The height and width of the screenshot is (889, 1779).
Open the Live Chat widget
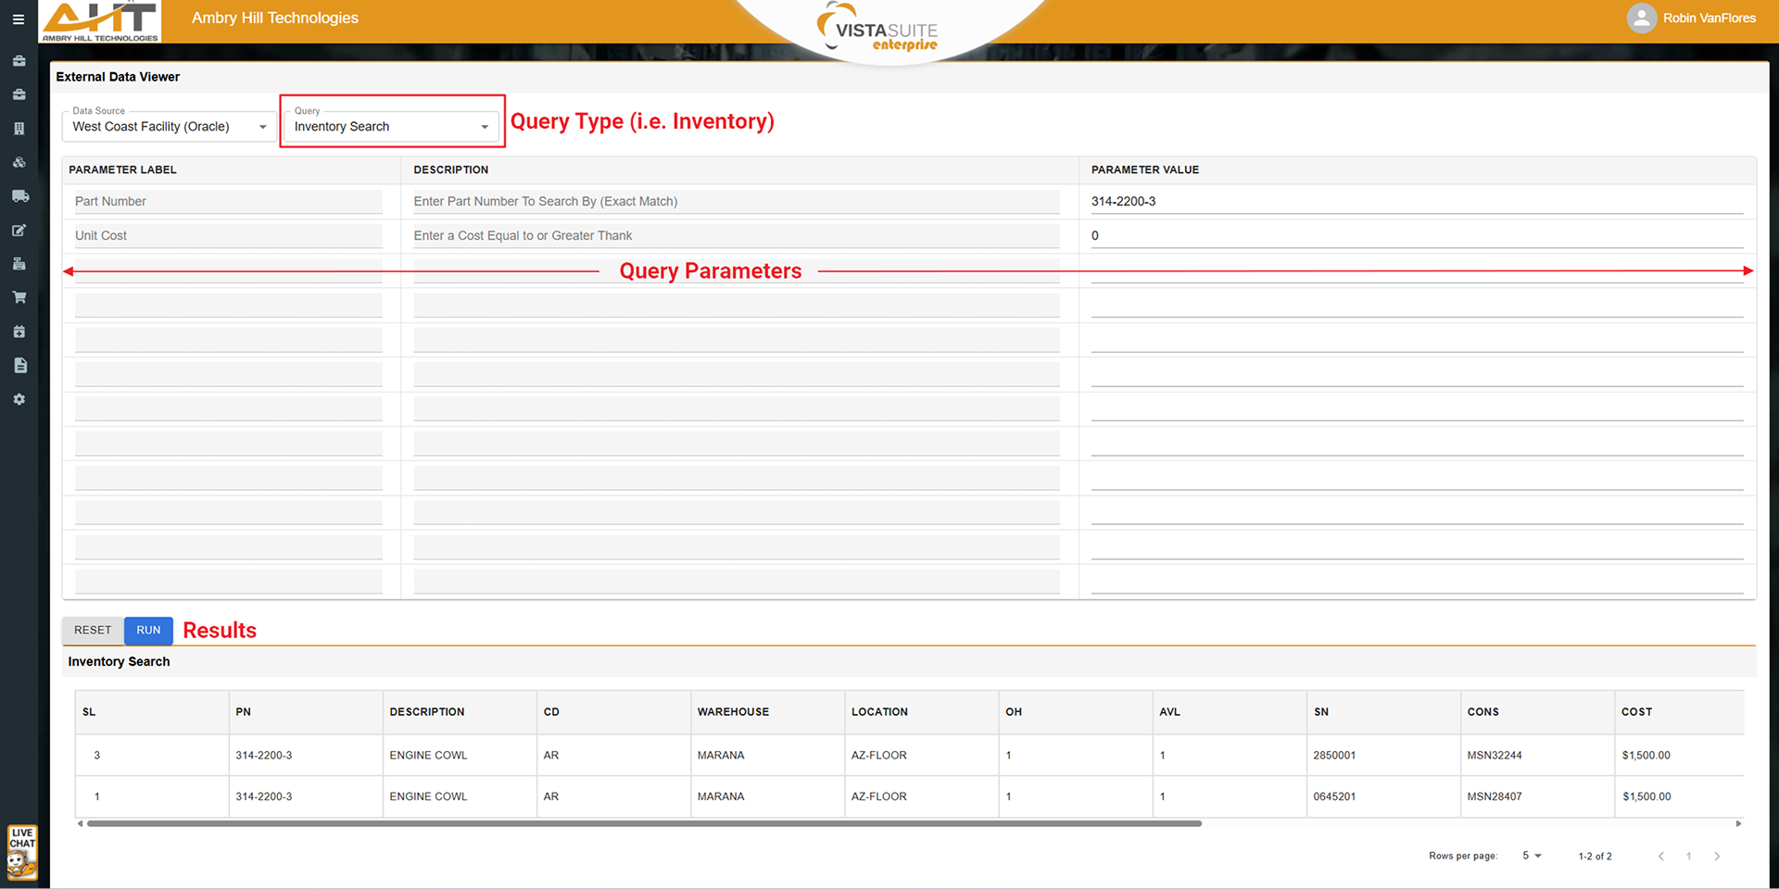coord(22,852)
